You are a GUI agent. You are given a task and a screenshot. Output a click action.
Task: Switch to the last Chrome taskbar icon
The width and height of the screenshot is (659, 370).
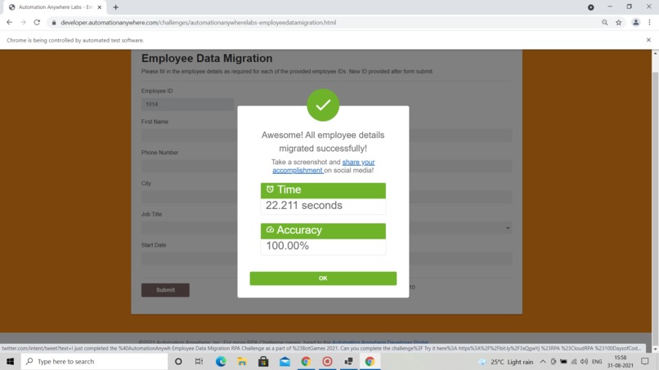click(x=370, y=361)
